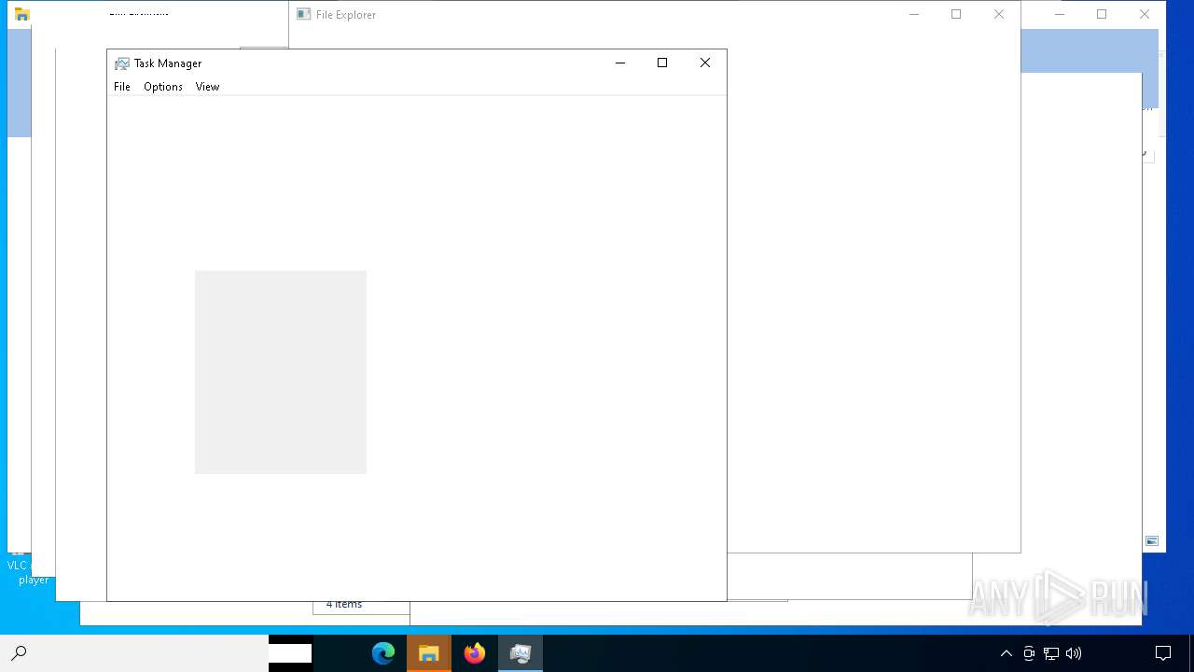
Task: Click the '4 items' status bar text
Action: (344, 605)
